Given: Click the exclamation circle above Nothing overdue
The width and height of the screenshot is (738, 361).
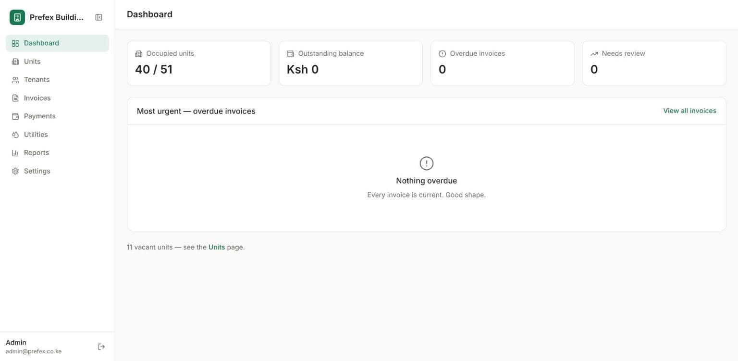Looking at the screenshot, I should point(427,163).
